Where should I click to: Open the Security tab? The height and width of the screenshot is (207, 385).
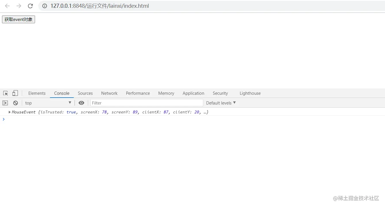(x=220, y=93)
